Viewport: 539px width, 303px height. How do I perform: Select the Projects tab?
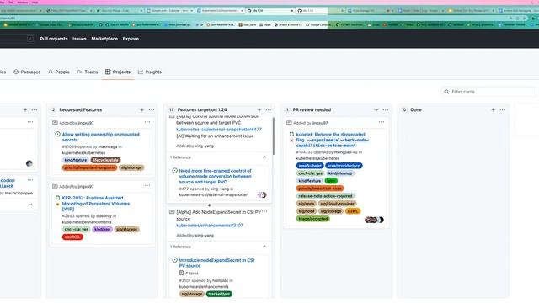click(x=118, y=72)
